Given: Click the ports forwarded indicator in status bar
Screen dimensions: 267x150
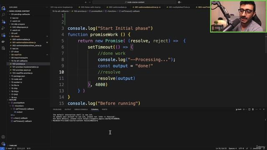Looking at the screenshot, I should [29, 148].
